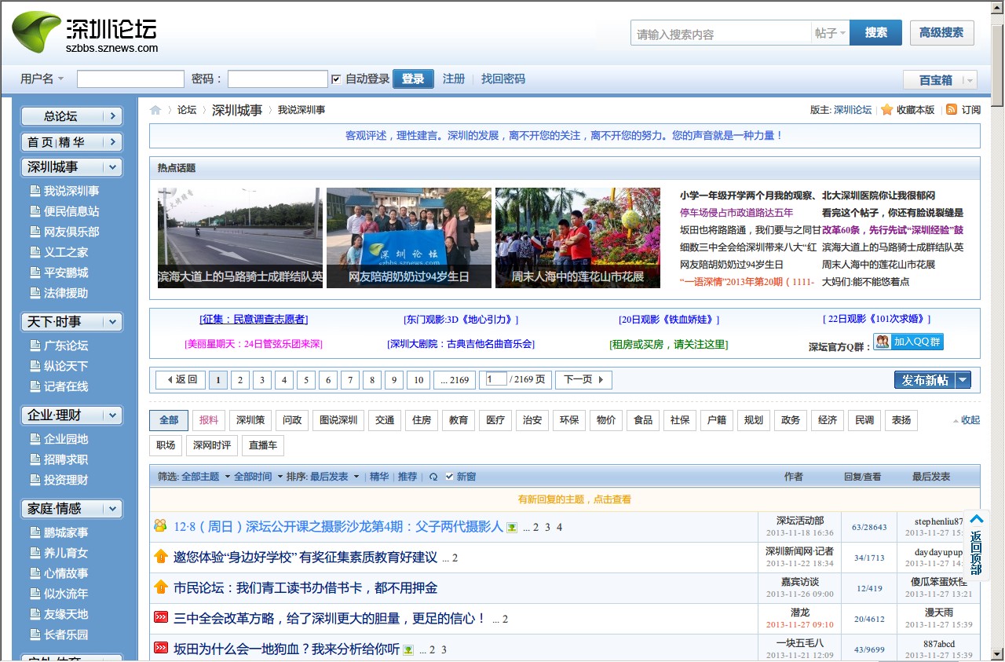Image resolution: width=1005 pixels, height=662 pixels.
Task: Click the 深圳论坛 green logo
Action: tap(35, 31)
